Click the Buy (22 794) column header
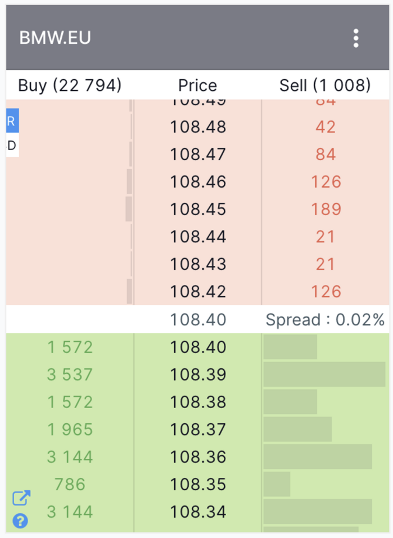This screenshot has width=393, height=538. pyautogui.click(x=70, y=85)
